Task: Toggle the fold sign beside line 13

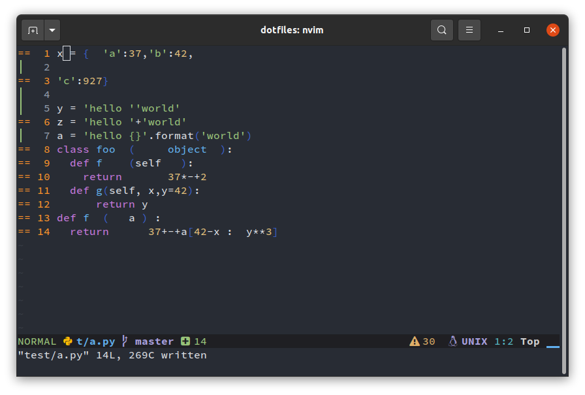Action: [x=24, y=217]
